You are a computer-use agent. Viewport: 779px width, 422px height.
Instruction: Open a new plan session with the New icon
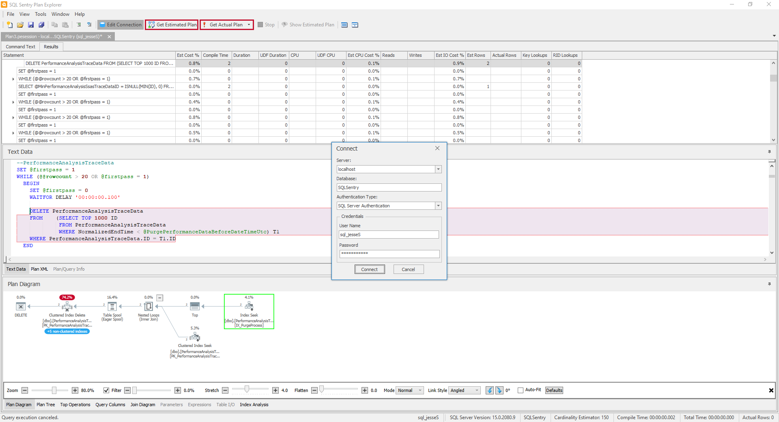[9, 25]
